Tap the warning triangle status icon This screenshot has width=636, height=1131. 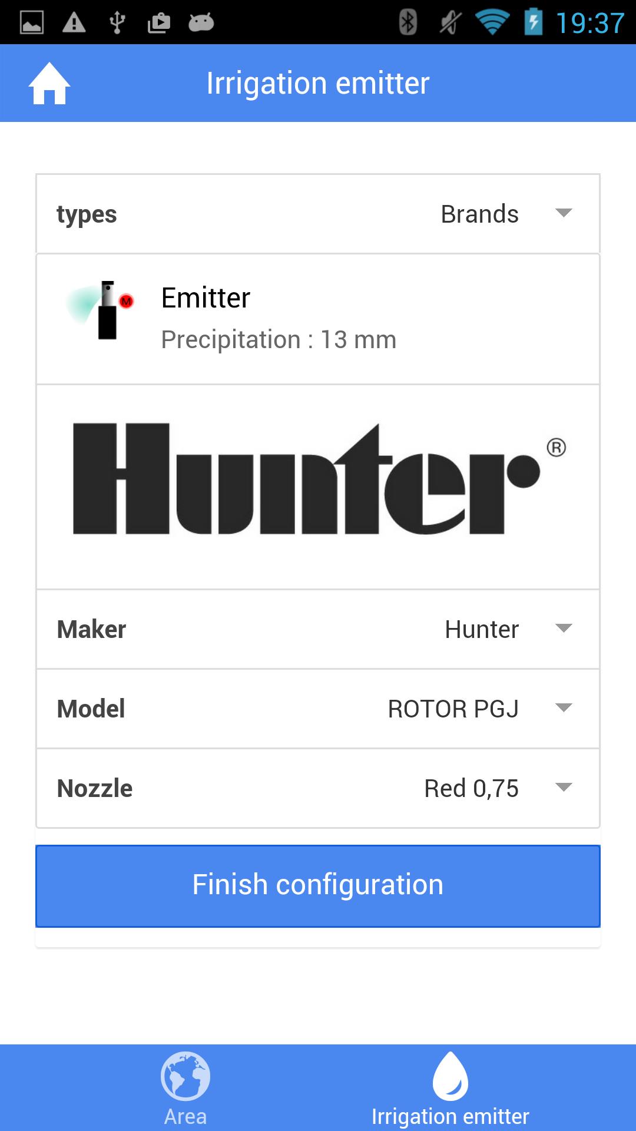(x=74, y=22)
